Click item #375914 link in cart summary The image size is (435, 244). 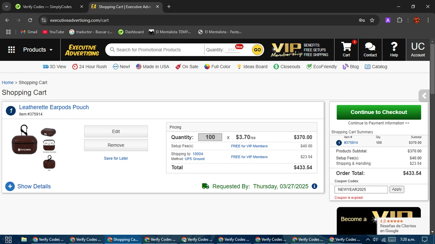tap(351, 143)
